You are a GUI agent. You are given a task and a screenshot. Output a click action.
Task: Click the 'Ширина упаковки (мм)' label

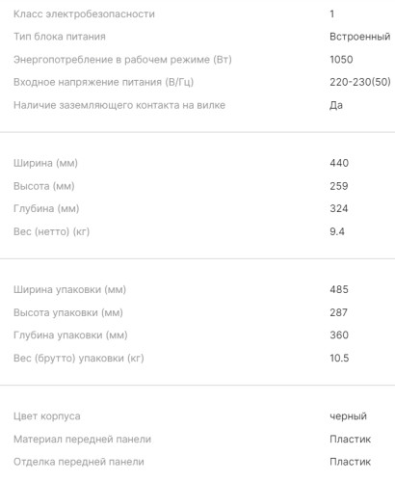pos(69,289)
